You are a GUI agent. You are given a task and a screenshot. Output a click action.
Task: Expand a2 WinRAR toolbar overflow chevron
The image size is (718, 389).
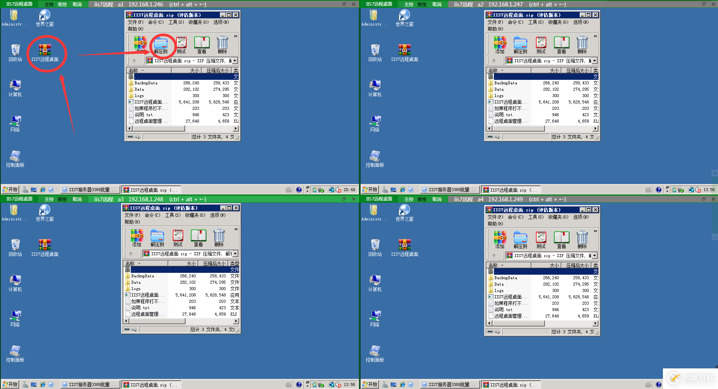coord(595,36)
